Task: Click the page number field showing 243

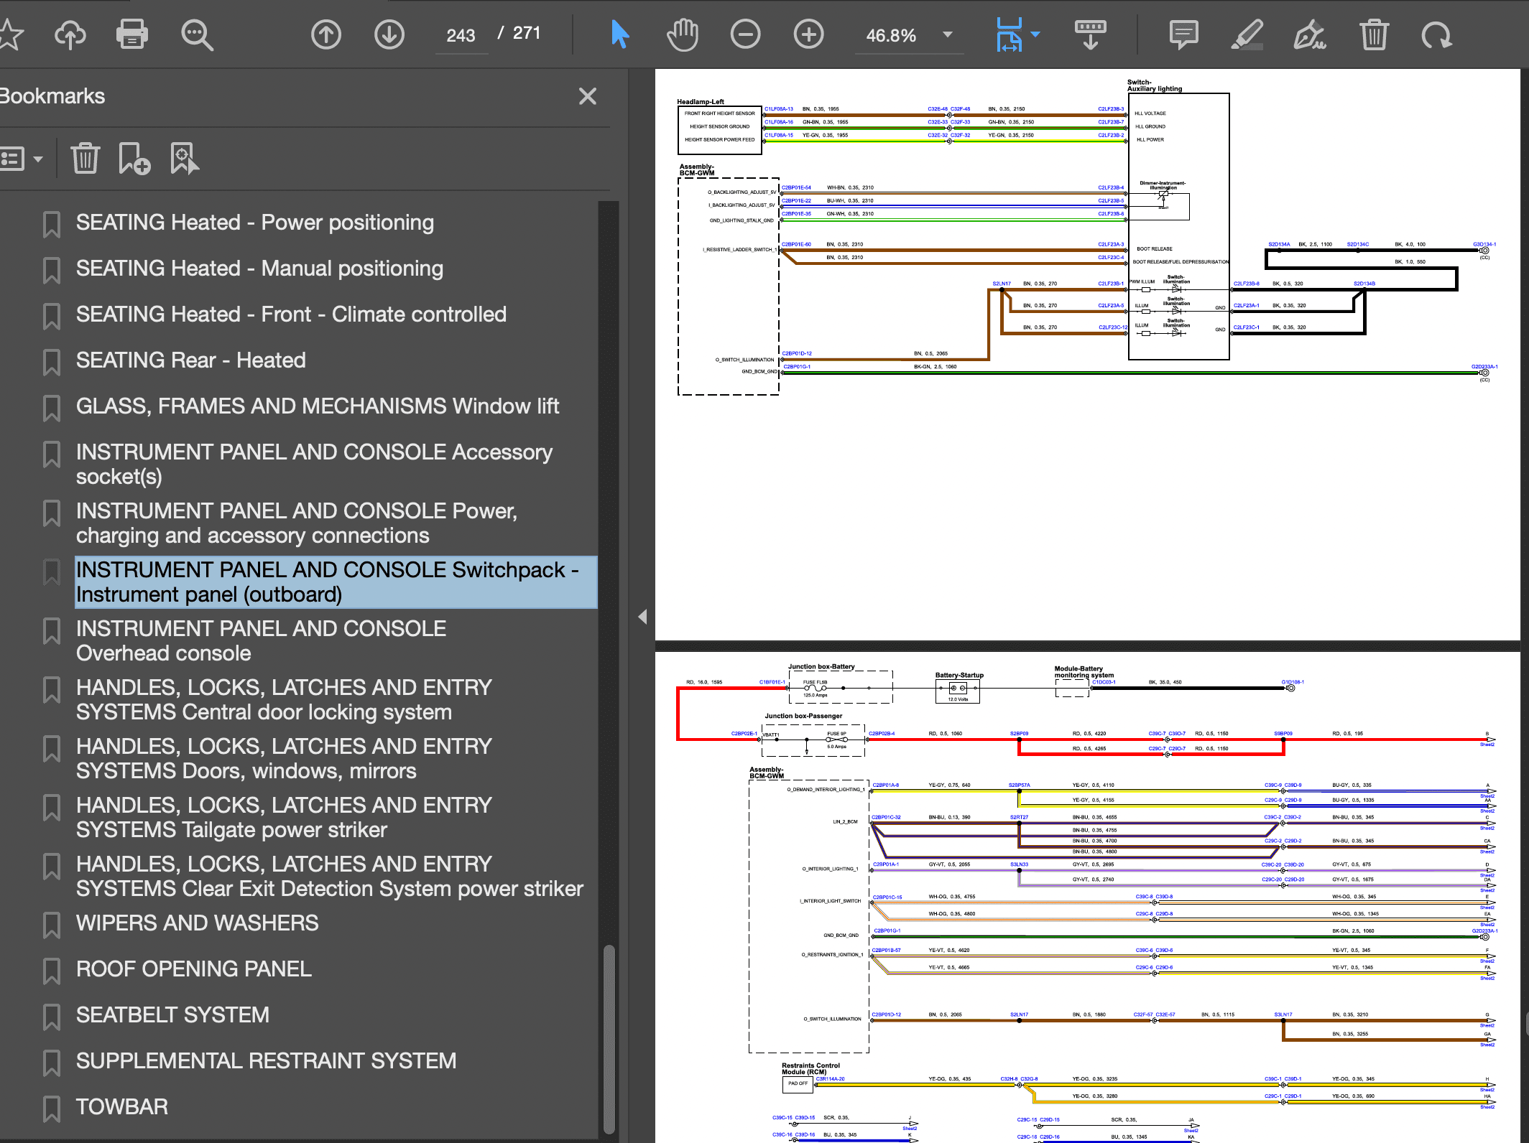Action: 461,35
